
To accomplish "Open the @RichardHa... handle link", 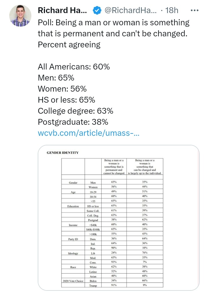I will (x=130, y=11).
